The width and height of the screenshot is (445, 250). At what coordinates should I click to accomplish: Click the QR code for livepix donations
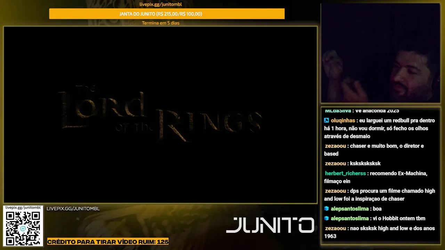[x=23, y=228]
